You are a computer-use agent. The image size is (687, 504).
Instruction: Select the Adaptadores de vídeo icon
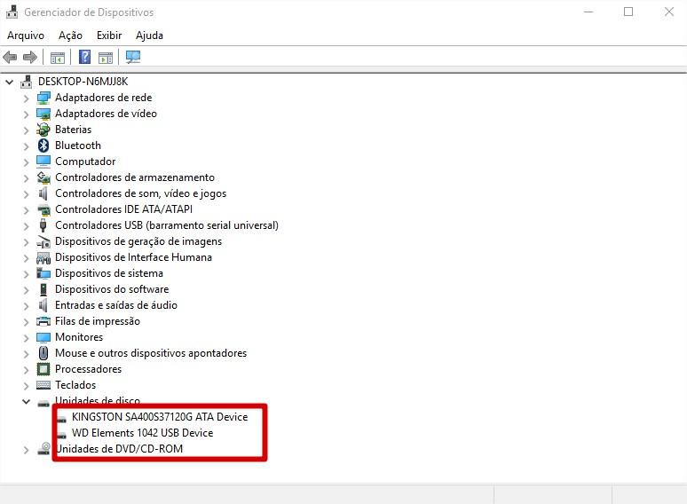tap(43, 114)
